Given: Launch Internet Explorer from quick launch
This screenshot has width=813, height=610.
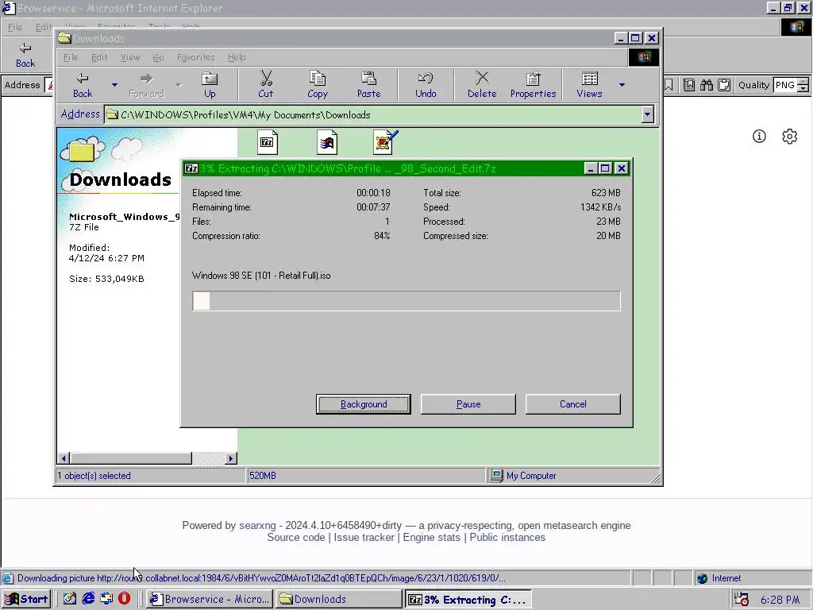Looking at the screenshot, I should coord(88,599).
